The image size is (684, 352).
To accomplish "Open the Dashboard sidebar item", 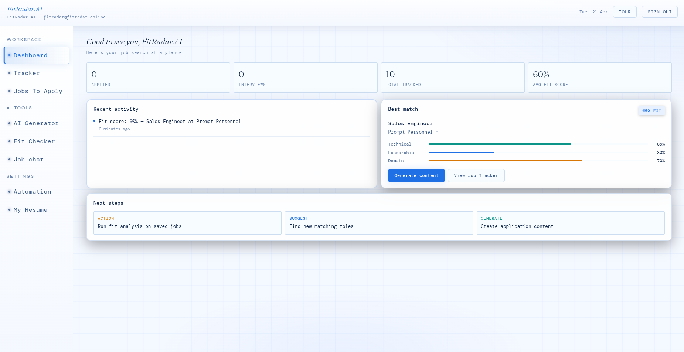I will click(37, 55).
